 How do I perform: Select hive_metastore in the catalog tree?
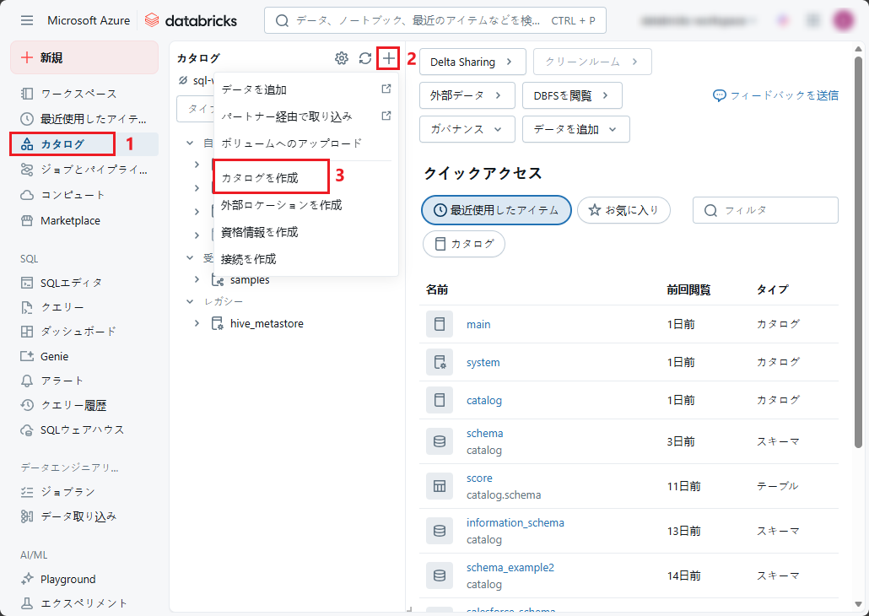point(267,323)
